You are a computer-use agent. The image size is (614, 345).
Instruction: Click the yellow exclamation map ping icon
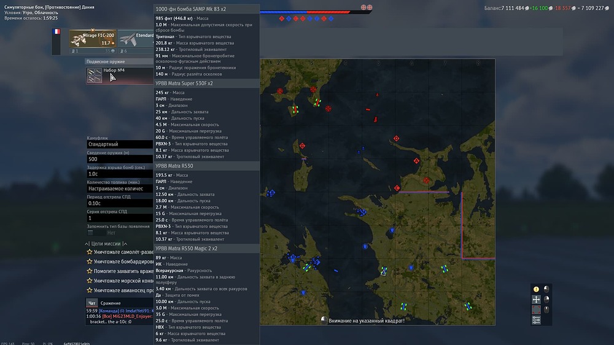pos(536,289)
